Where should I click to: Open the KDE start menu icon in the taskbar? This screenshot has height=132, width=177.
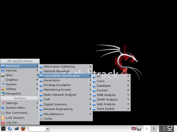(x=3, y=129)
